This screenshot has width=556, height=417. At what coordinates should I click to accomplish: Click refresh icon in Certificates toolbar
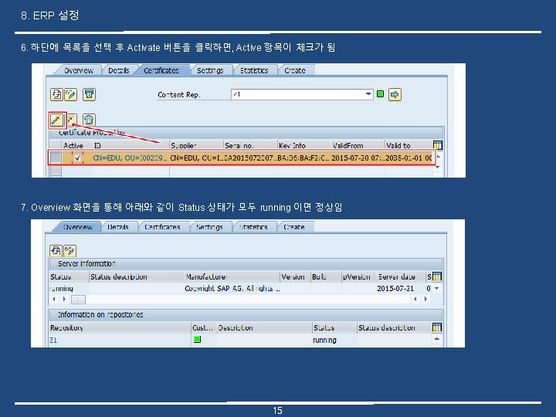pos(56,95)
